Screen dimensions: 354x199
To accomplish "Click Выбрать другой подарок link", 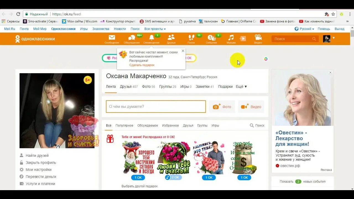I will [x=140, y=186].
